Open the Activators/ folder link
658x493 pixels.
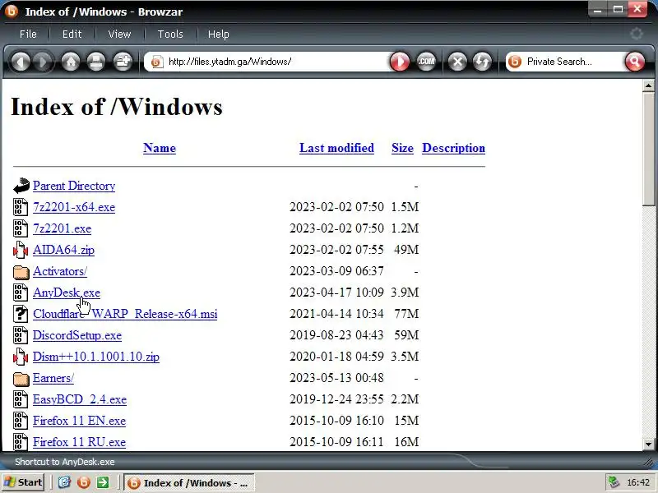[60, 271]
